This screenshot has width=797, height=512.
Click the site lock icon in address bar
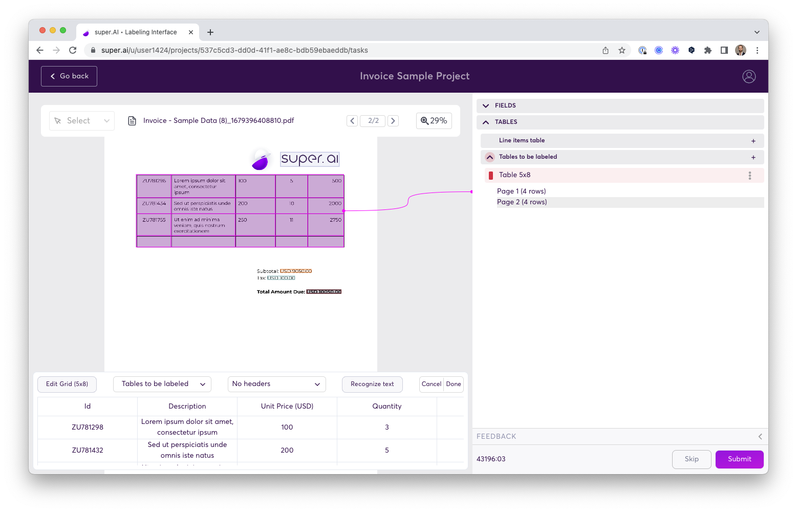point(93,50)
